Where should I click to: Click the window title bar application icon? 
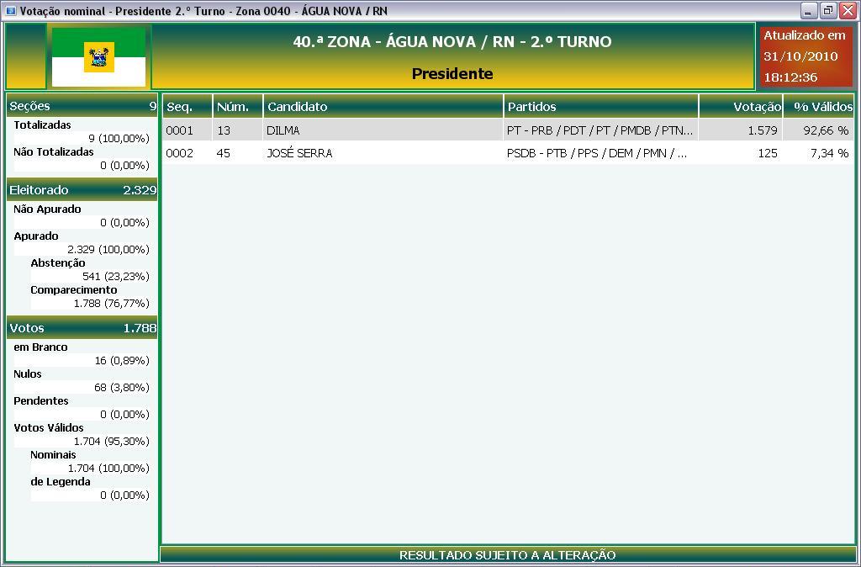[x=11, y=11]
